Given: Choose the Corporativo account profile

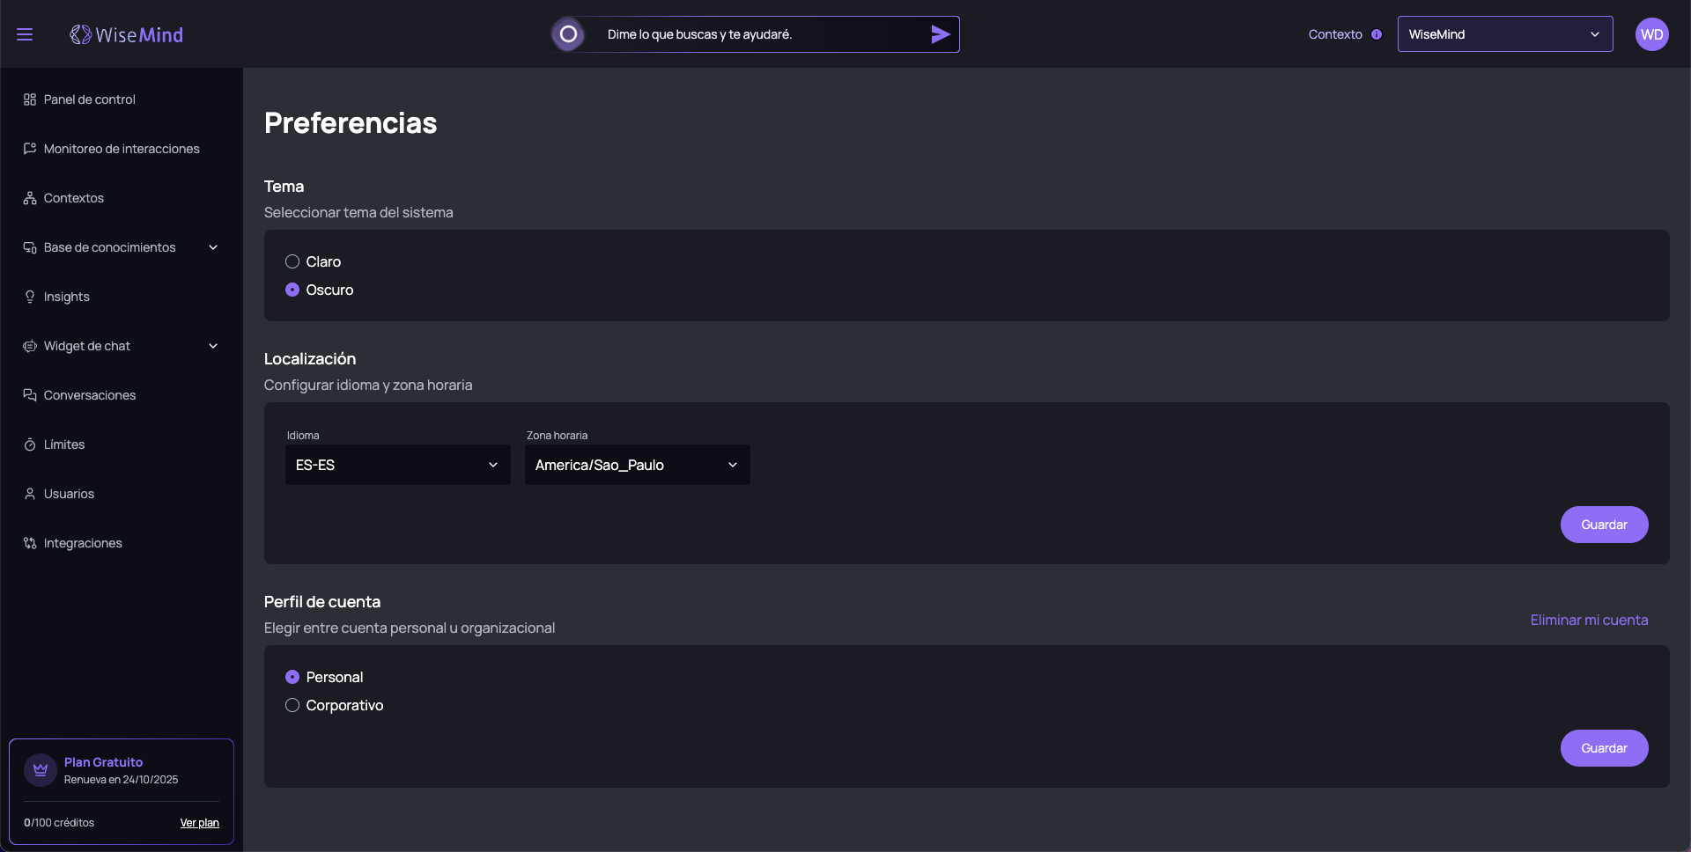Looking at the screenshot, I should (x=292, y=705).
